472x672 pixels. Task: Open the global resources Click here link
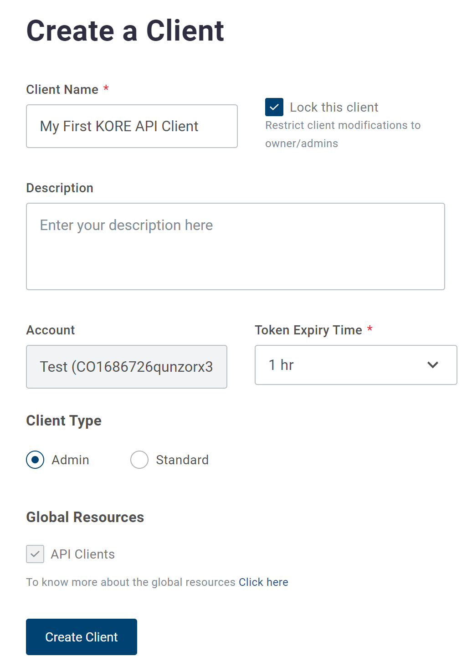click(x=263, y=582)
